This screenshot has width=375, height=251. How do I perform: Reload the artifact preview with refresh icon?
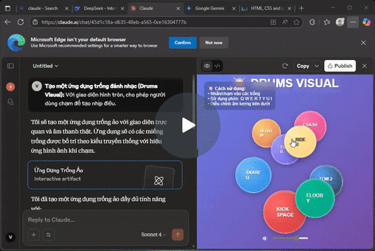point(285,66)
